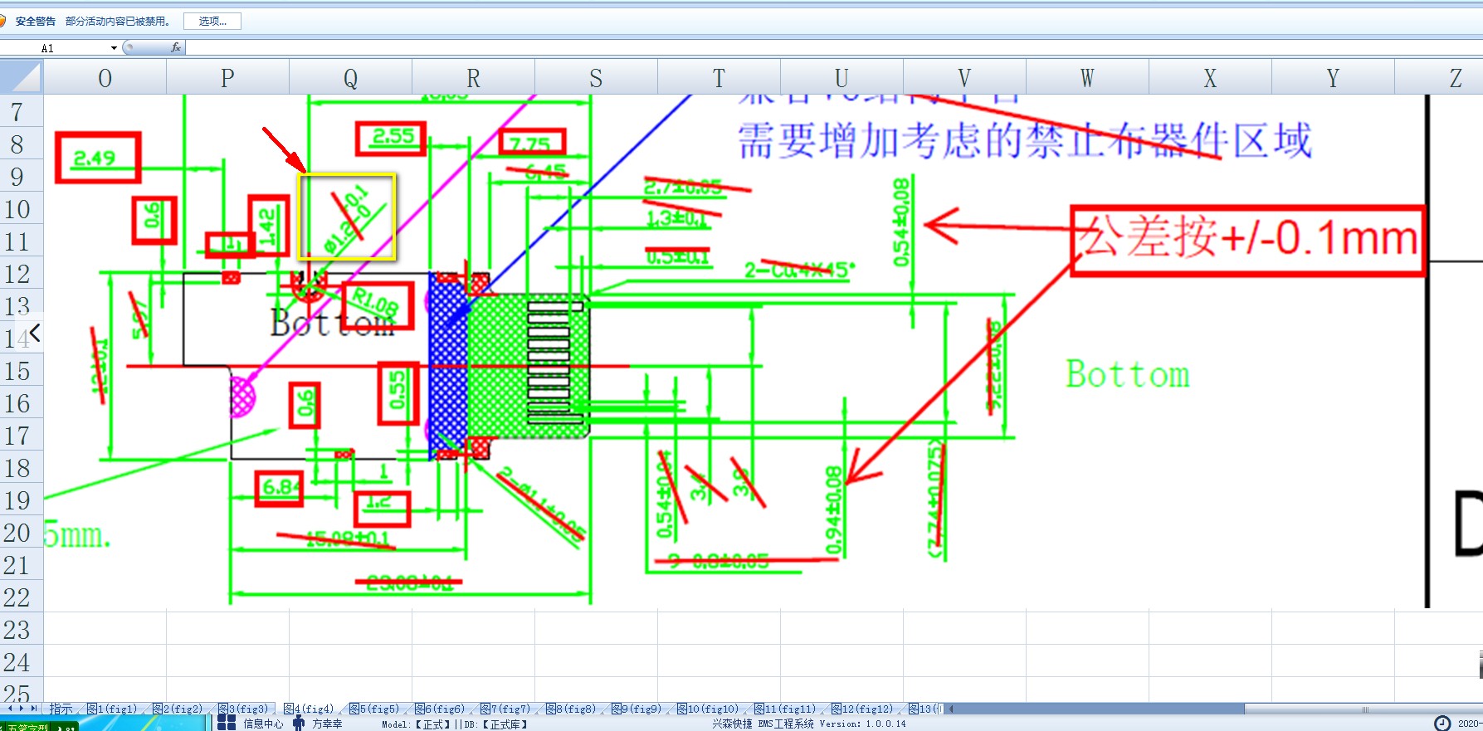1483x731 pixels.
Task: Select the active 图4(fig4) sheet tab
Action: coord(309,709)
